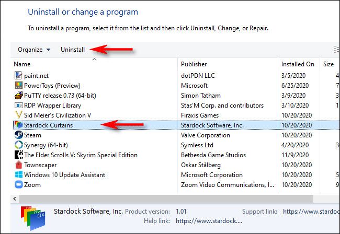Image resolution: width=340 pixels, height=234 pixels.
Task: Click the horizontal scrollbar thumb
Action: (166, 198)
